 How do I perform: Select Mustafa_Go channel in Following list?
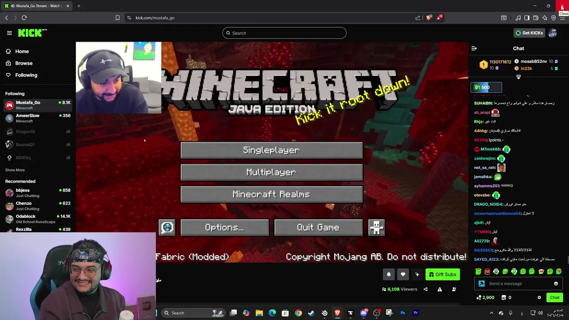point(38,105)
